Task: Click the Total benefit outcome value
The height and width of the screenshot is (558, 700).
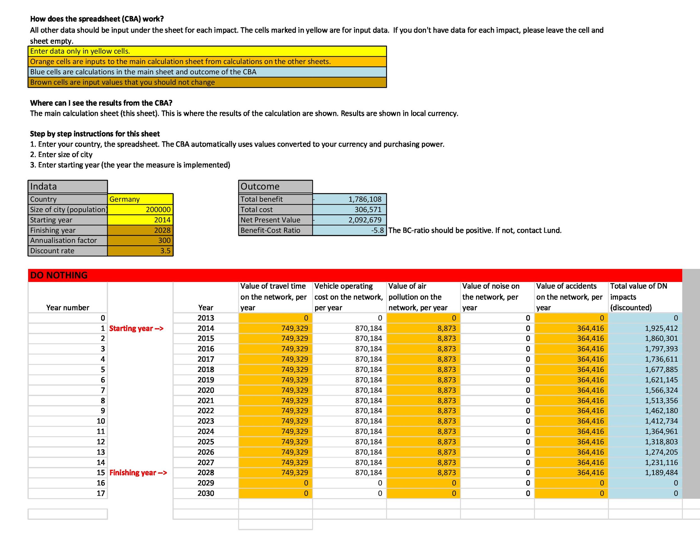Action: 349,199
